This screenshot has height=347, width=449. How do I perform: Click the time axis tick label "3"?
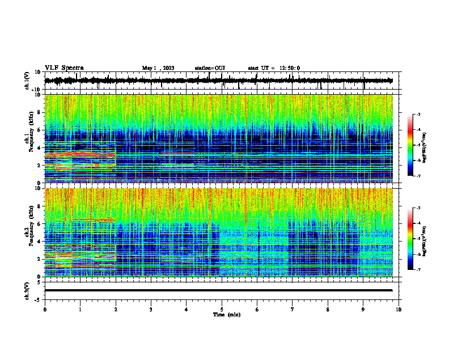[151, 310]
